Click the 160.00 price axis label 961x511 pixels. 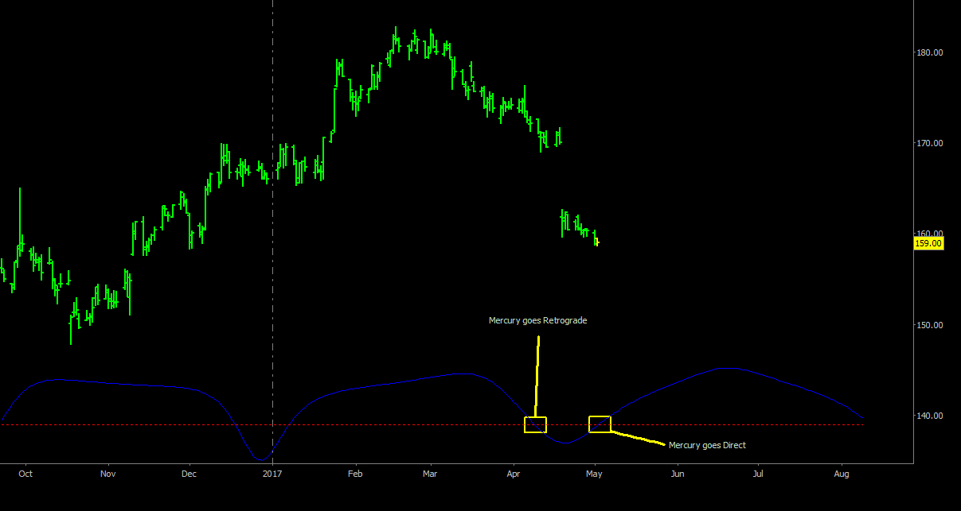pos(930,234)
